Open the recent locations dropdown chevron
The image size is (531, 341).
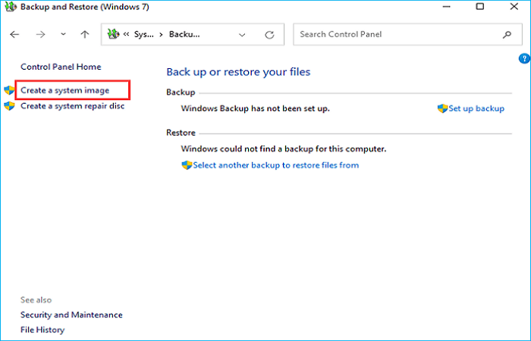click(x=63, y=35)
